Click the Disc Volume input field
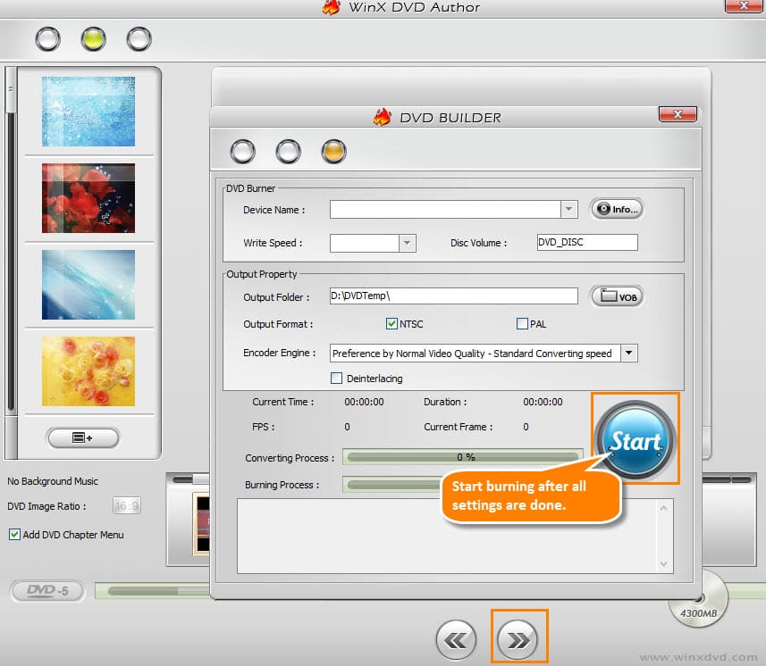This screenshot has height=666, width=766. (587, 242)
